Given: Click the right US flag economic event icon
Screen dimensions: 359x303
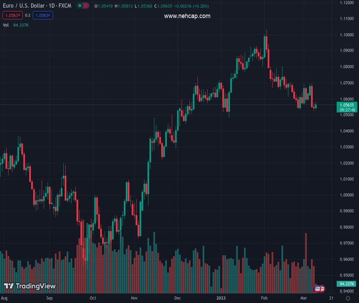Looking at the screenshot, I should point(322,288).
